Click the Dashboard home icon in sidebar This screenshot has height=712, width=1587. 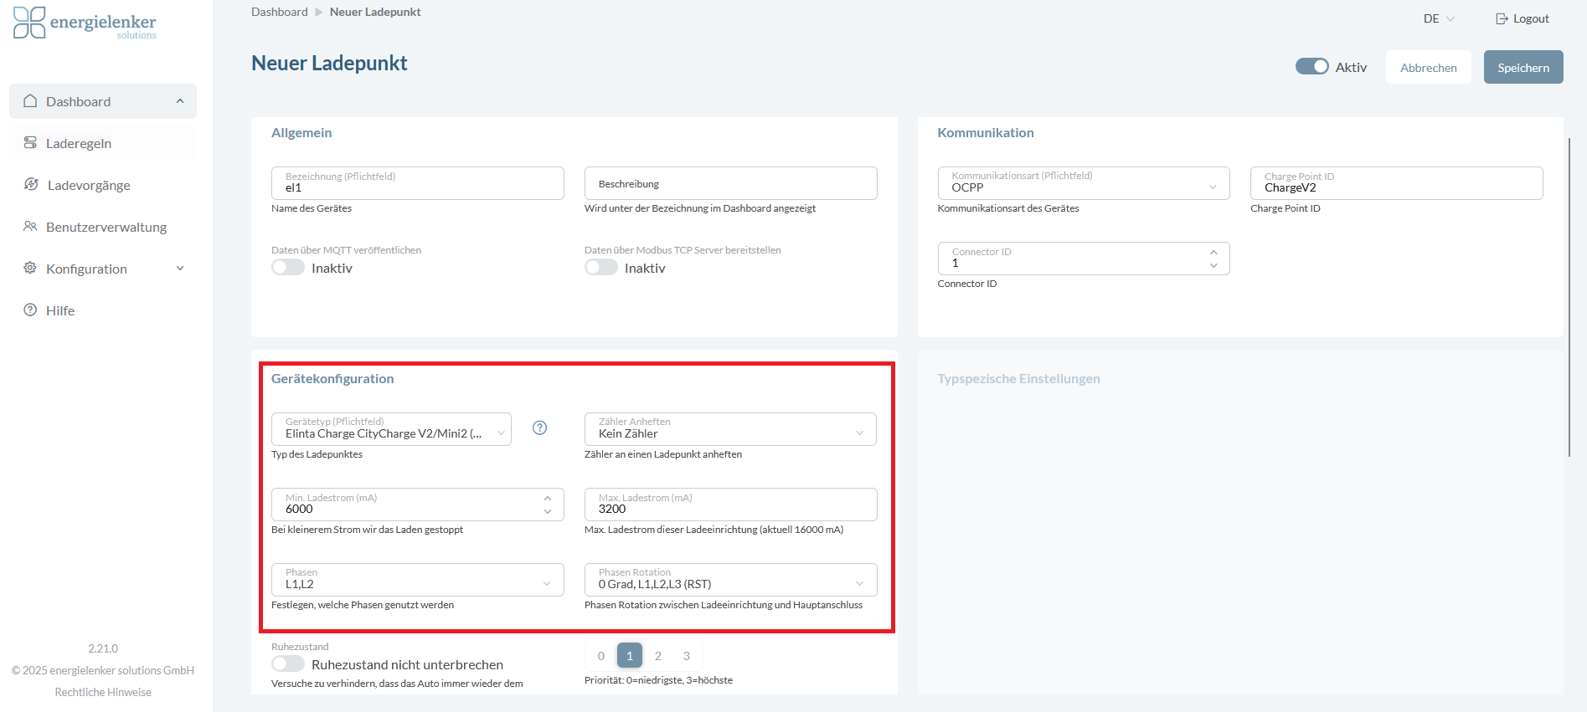point(30,101)
